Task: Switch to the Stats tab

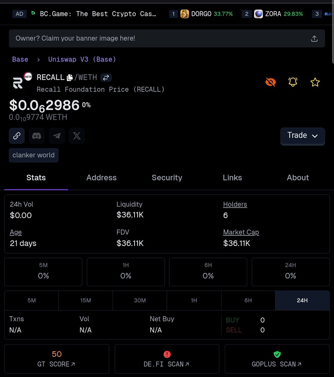Action: click(x=36, y=178)
